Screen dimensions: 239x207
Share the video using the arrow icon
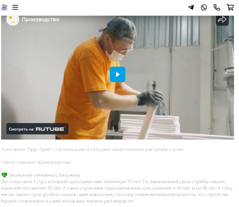[x=222, y=20]
